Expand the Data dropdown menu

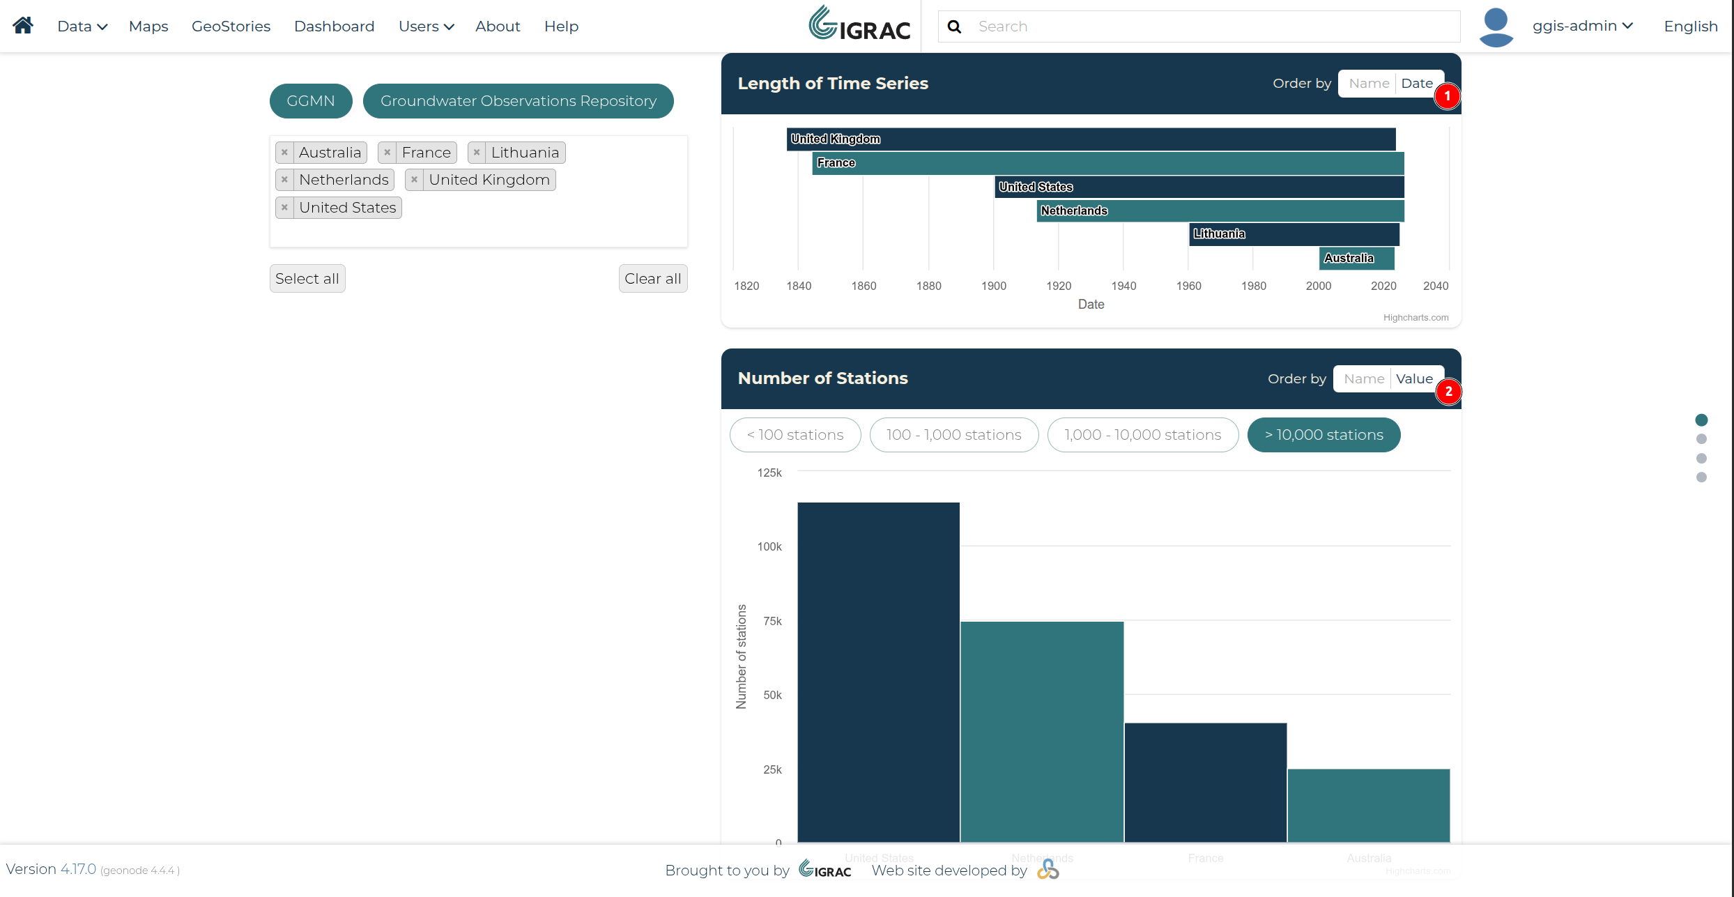(x=82, y=26)
